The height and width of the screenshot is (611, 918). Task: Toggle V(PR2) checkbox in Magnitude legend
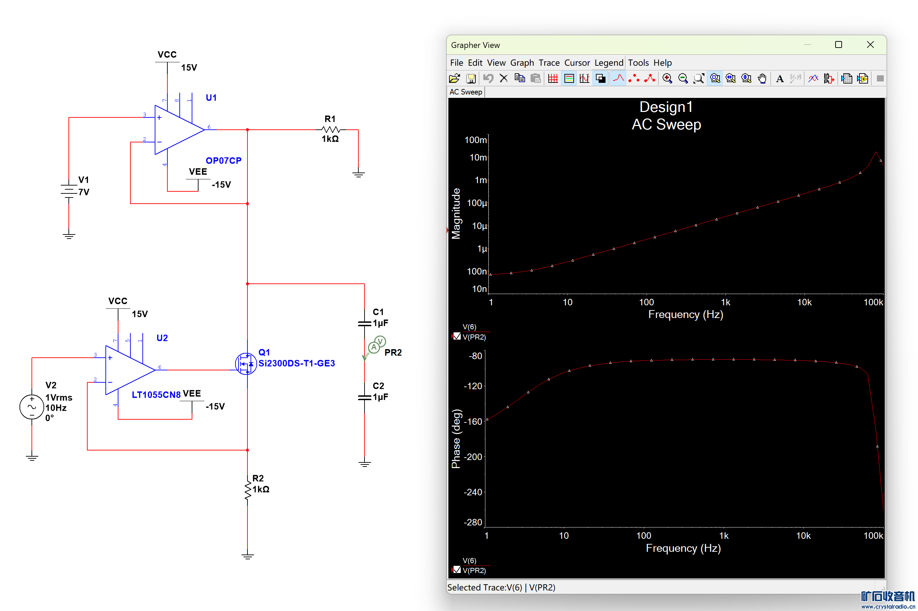[457, 336]
